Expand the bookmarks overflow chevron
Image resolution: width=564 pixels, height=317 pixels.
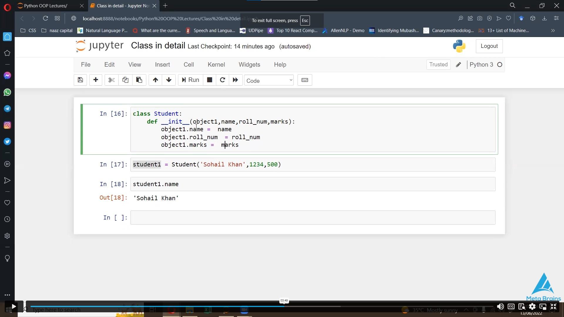pos(553,31)
